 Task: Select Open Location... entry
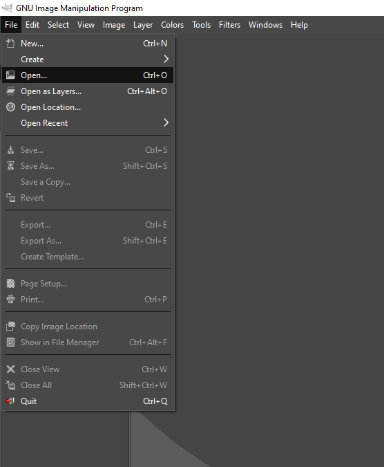[x=88, y=107]
